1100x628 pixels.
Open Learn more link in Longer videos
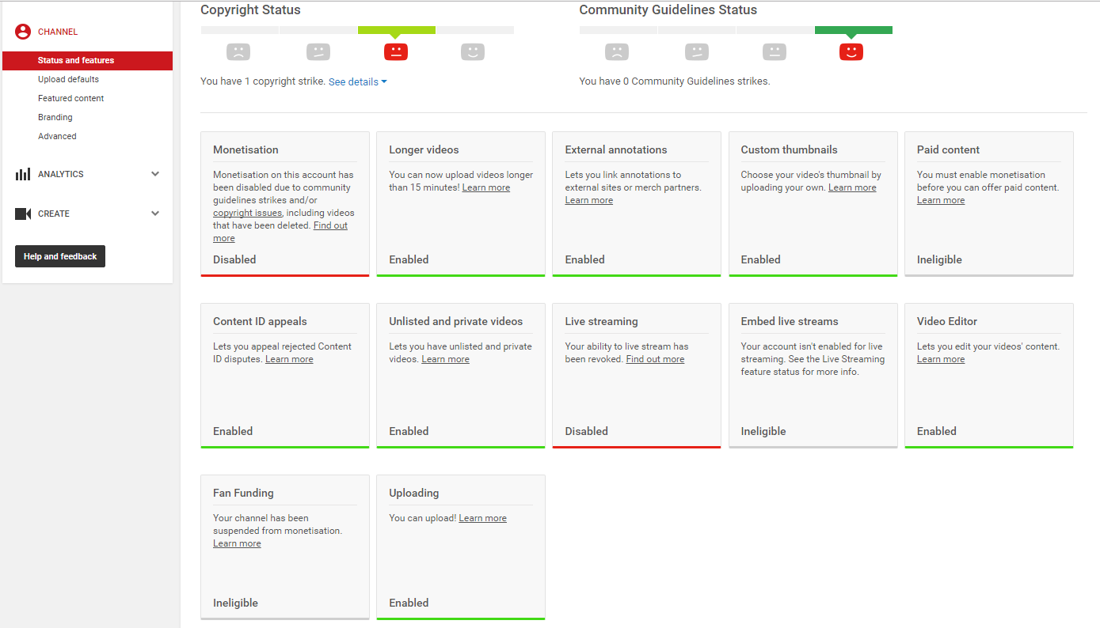click(x=486, y=187)
